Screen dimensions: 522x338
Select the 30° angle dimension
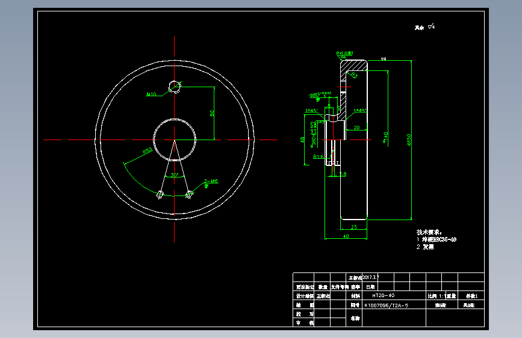point(175,175)
